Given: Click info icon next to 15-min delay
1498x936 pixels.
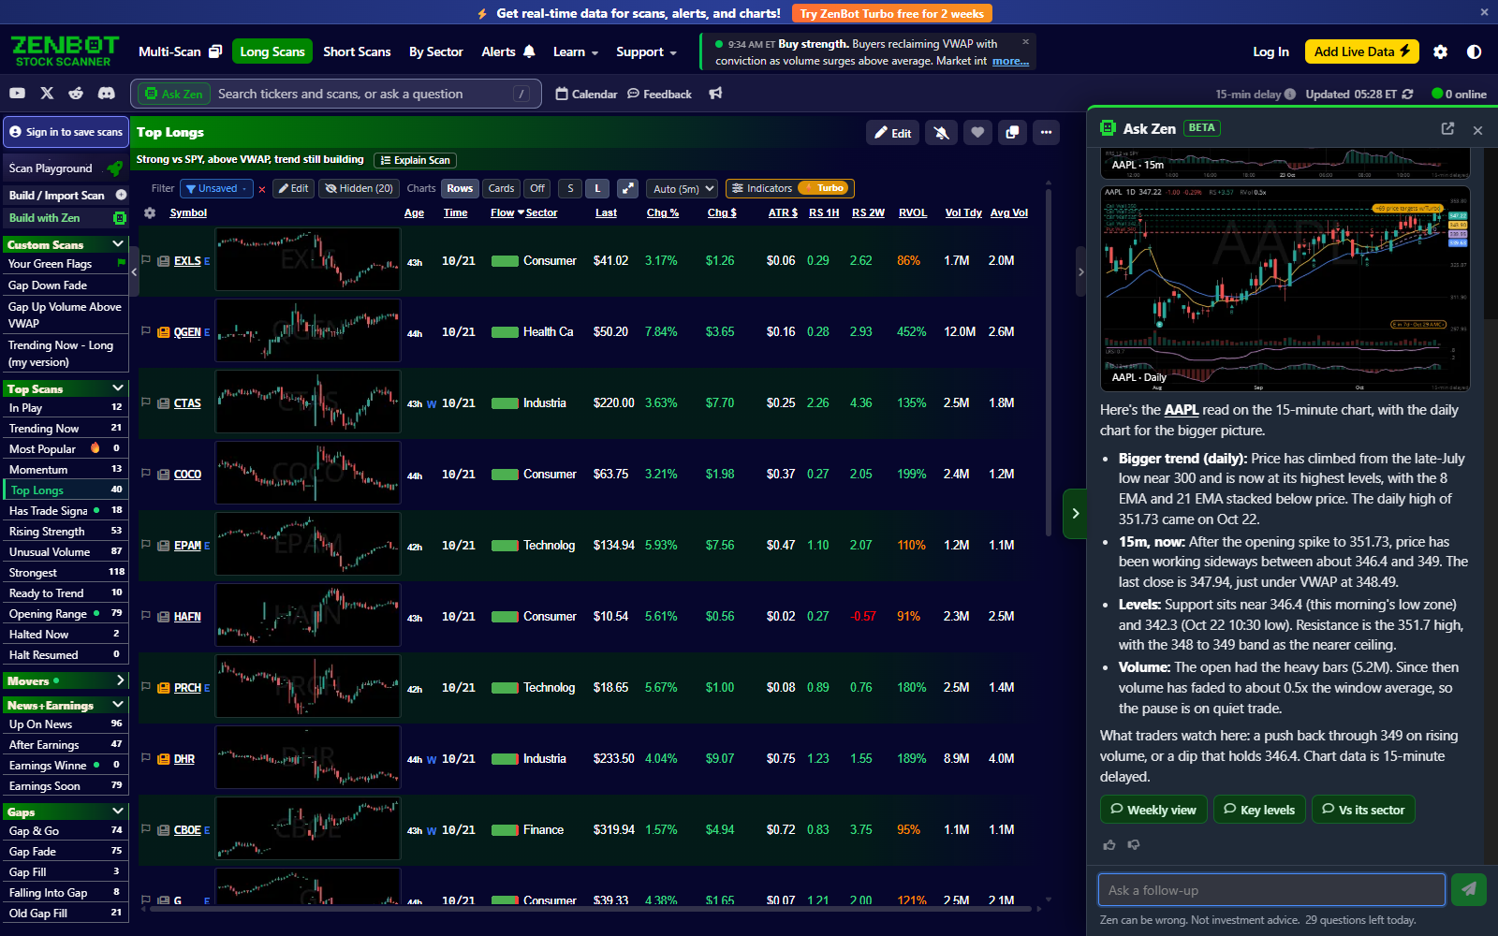Looking at the screenshot, I should point(1290,94).
